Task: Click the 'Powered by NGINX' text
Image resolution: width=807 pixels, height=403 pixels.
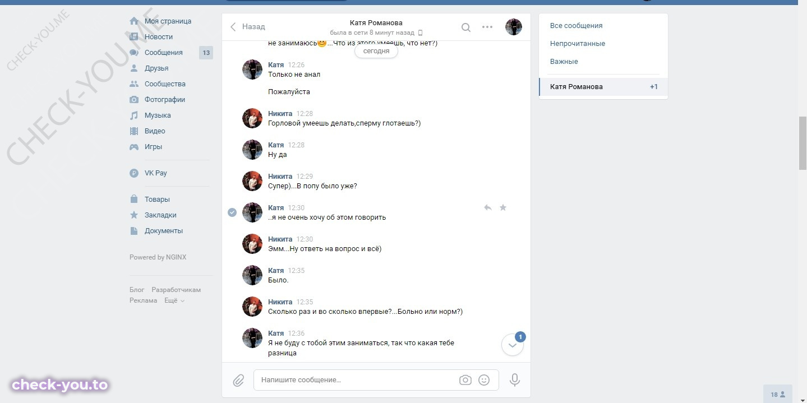Action: point(158,257)
